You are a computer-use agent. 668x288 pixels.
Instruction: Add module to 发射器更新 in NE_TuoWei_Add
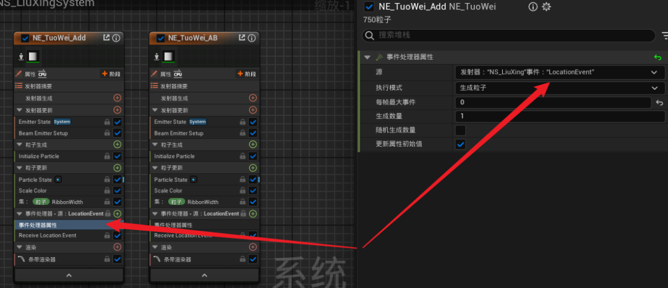(x=117, y=110)
